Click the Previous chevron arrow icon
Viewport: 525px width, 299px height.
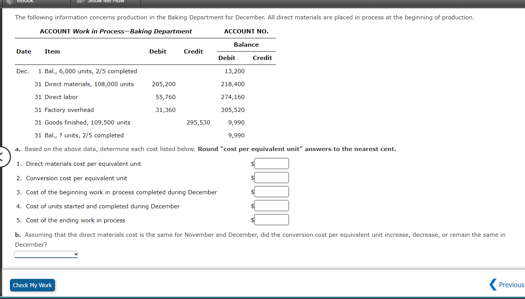pyautogui.click(x=493, y=285)
